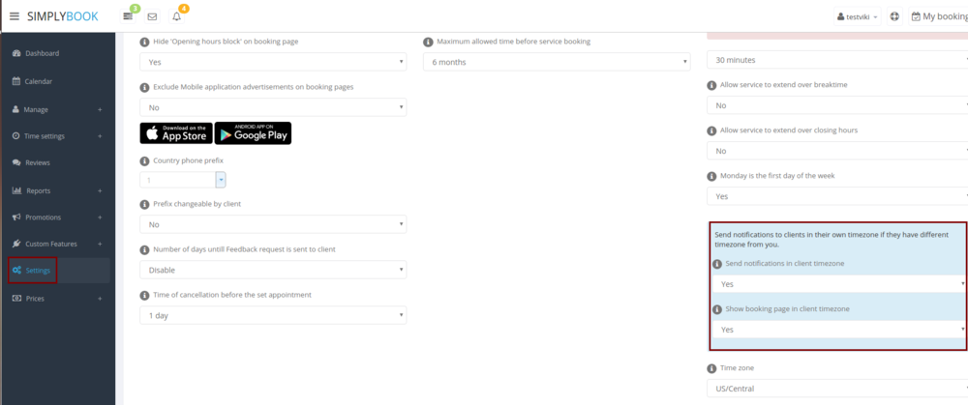Image resolution: width=968 pixels, height=405 pixels.
Task: Go to Dashboard in the sidebar
Action: [x=42, y=53]
